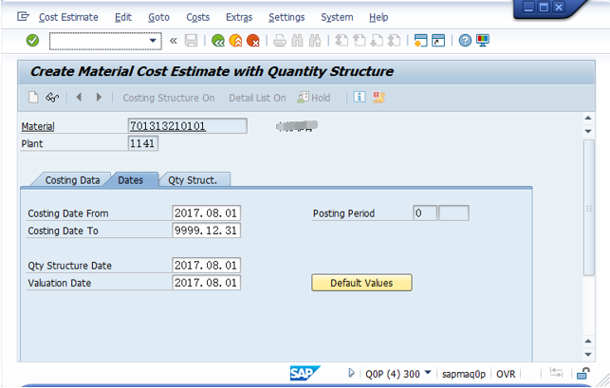Click the Default Values button
Image resolution: width=610 pixels, height=388 pixels.
point(361,283)
